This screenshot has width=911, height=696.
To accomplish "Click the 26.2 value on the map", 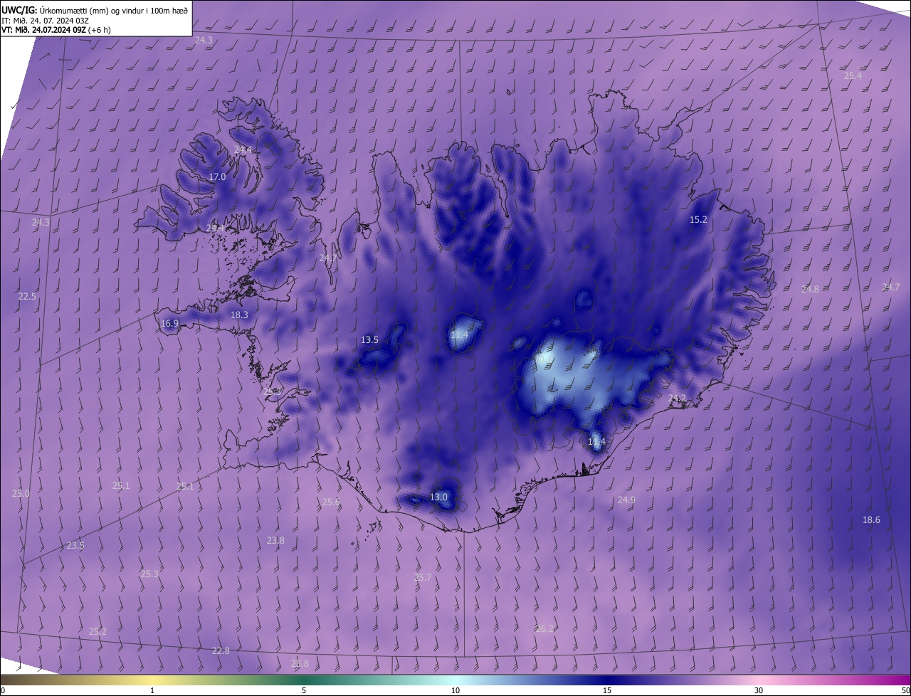I will pyautogui.click(x=544, y=629).
